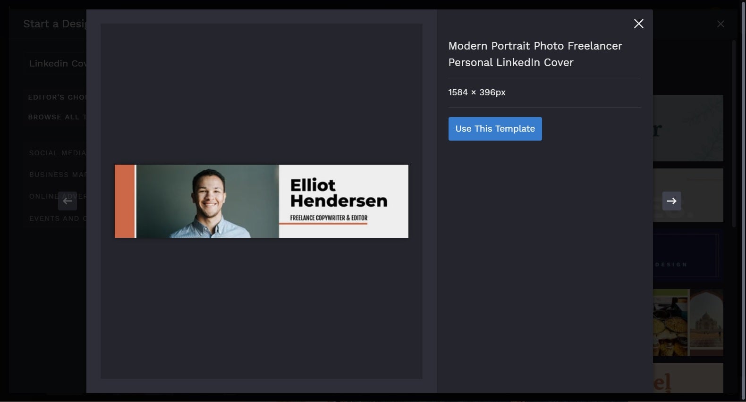
Task: Select the food and Taj Mahal template thumbnail
Action: pyautogui.click(x=688, y=323)
